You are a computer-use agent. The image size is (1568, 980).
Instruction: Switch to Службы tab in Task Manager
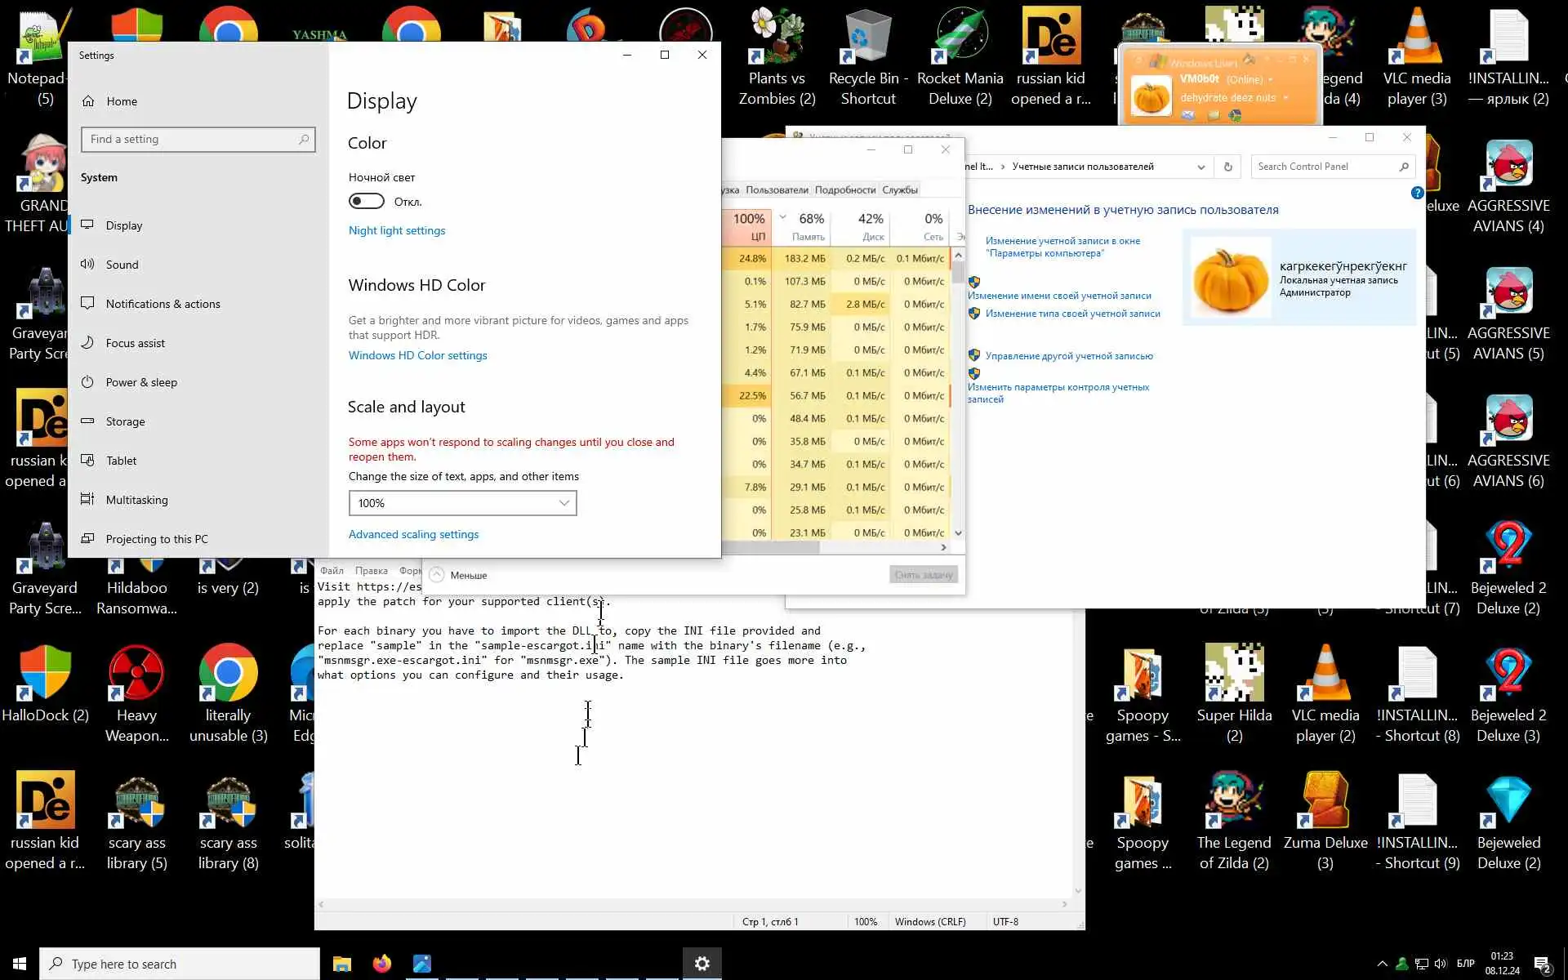coord(899,189)
